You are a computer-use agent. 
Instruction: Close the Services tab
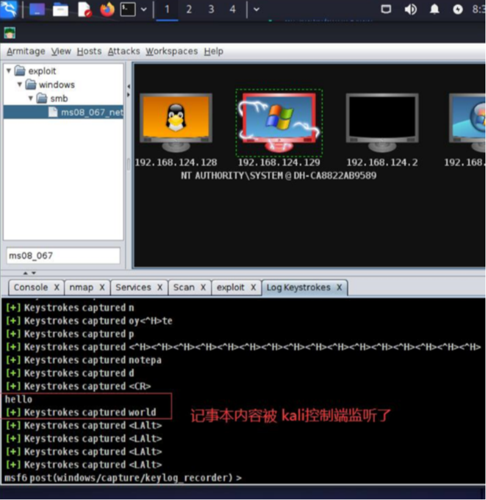(160, 287)
